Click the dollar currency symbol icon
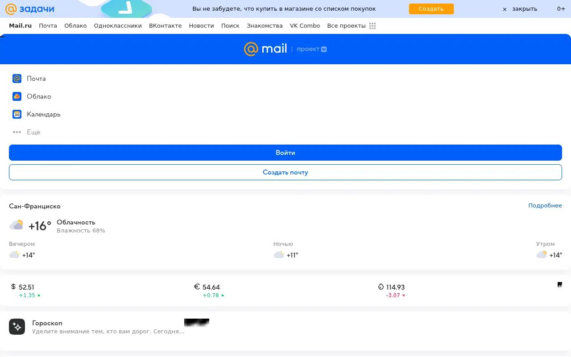571x357 pixels. [13, 286]
